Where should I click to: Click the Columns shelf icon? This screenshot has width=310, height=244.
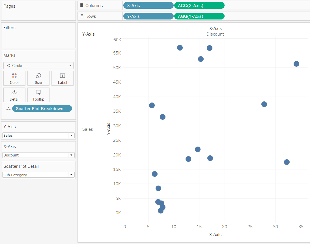coord(81,5)
